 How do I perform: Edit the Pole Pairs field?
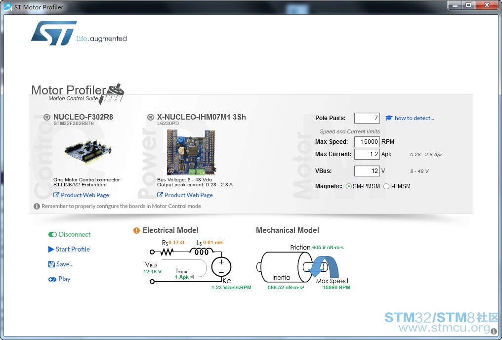coord(367,118)
